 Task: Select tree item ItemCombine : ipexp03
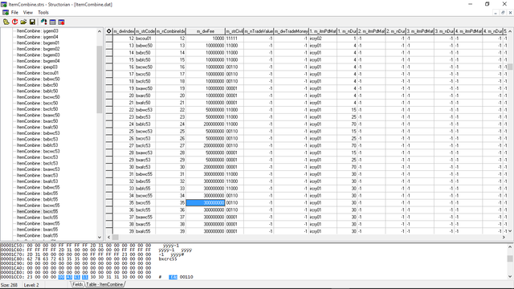tap(37, 67)
